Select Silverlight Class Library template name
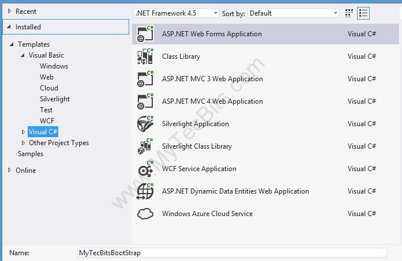Screen dimensions: 402x261 tap(197, 146)
